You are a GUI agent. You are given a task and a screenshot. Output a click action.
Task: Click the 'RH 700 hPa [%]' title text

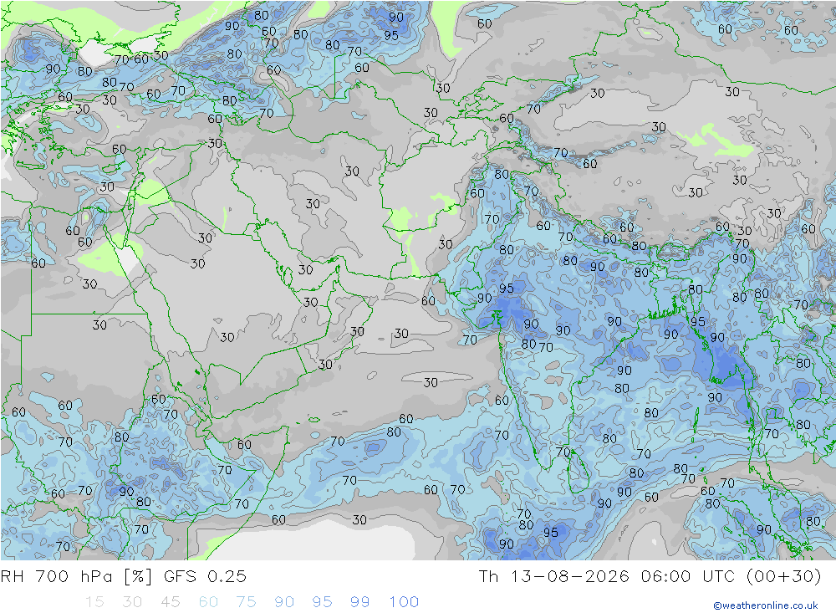pyautogui.click(x=77, y=577)
